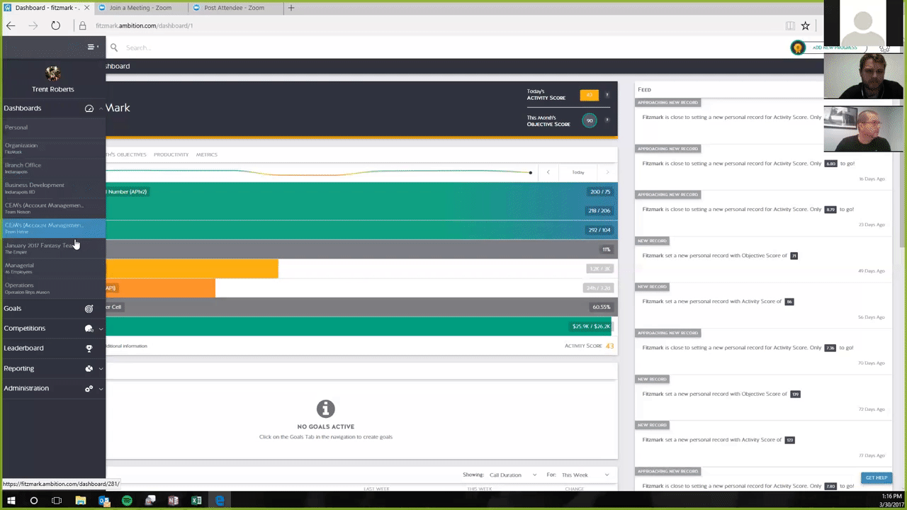Viewport: 907px width, 510px height.
Task: Click the browser forward arrow
Action: [33, 25]
